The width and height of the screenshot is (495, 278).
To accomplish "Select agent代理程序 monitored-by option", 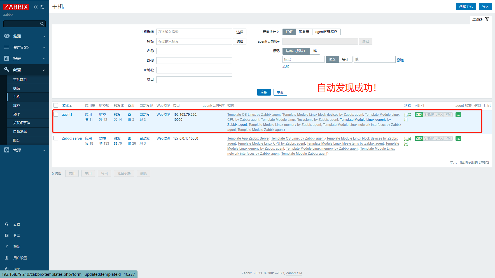I will point(326,32).
